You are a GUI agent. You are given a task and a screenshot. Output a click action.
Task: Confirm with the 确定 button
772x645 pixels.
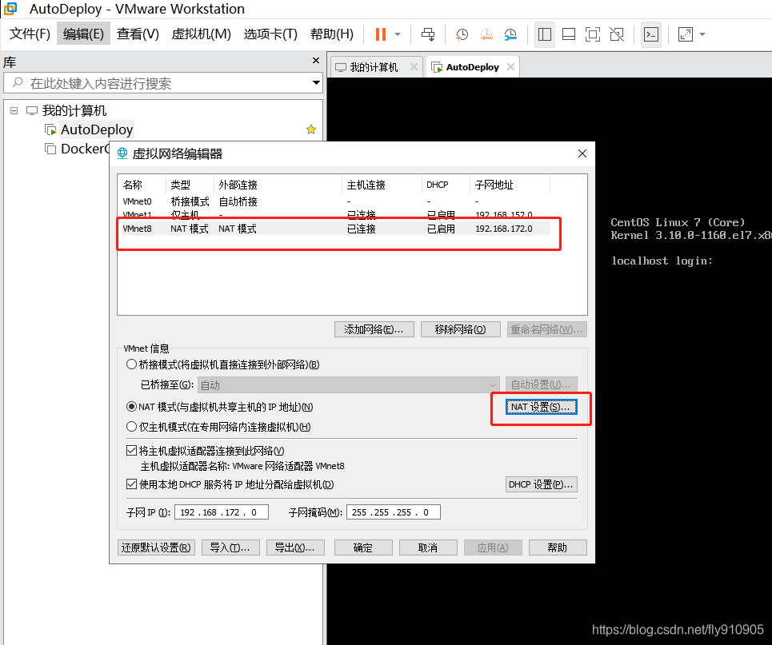tap(363, 547)
